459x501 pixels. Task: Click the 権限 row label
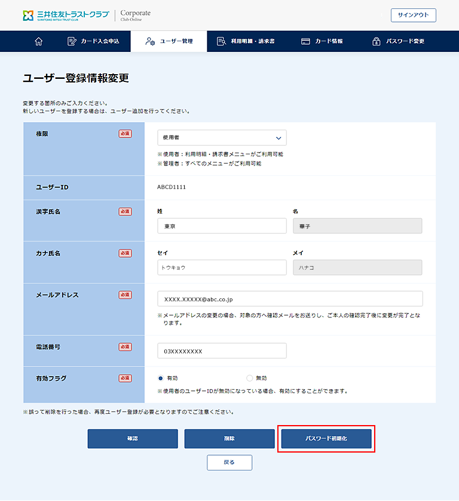42,134
